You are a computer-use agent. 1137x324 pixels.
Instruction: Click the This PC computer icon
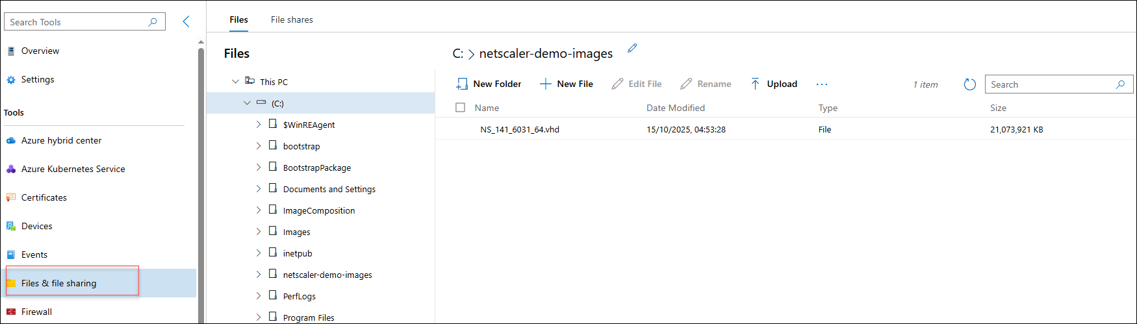point(249,81)
